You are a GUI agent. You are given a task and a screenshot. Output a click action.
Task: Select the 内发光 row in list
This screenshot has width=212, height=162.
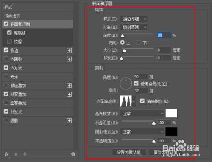click(37, 68)
